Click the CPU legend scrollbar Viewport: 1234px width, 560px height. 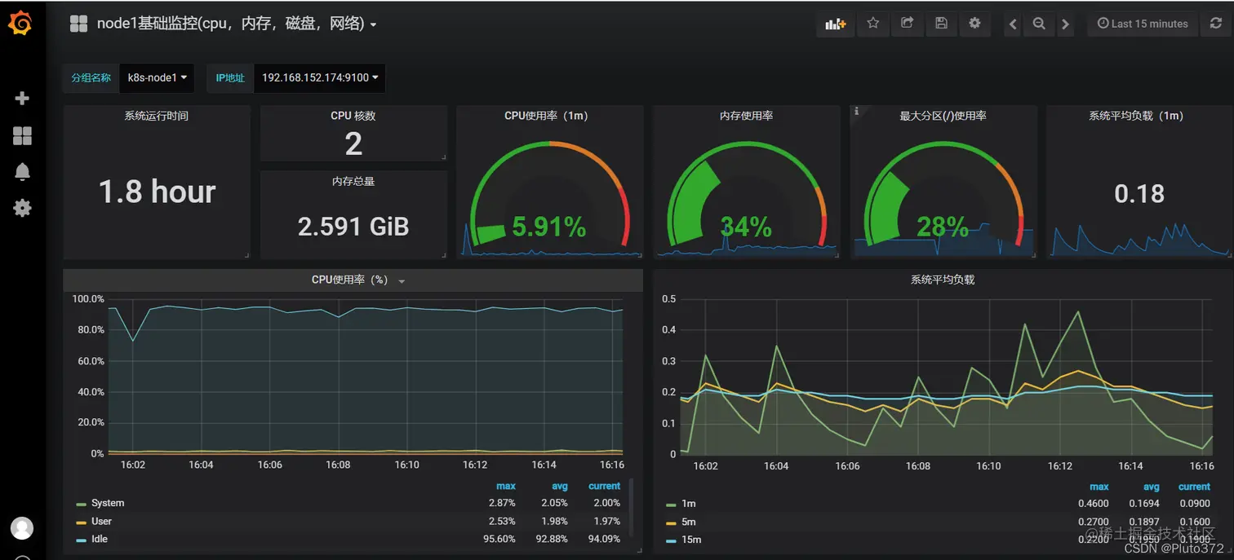tap(630, 509)
